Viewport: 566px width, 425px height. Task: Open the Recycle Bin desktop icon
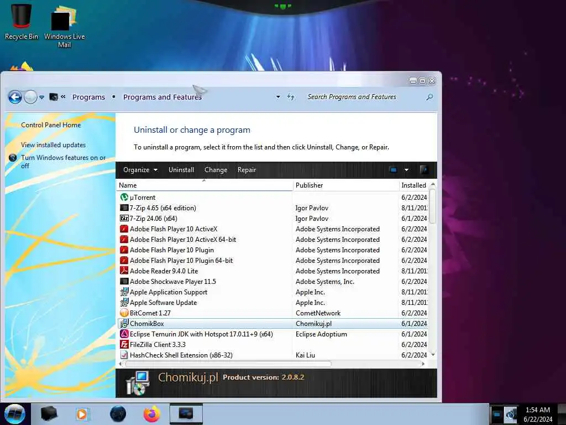[22, 21]
